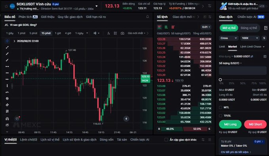Open the 1 ngày timeframe dropdown arrow
This screenshot has width=269, height=156.
click(x=87, y=33)
